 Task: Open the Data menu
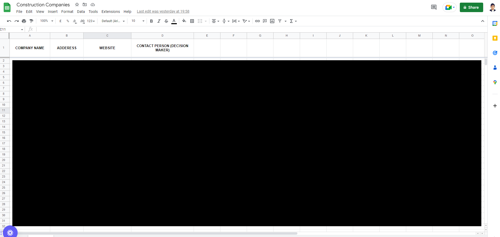tap(81, 12)
